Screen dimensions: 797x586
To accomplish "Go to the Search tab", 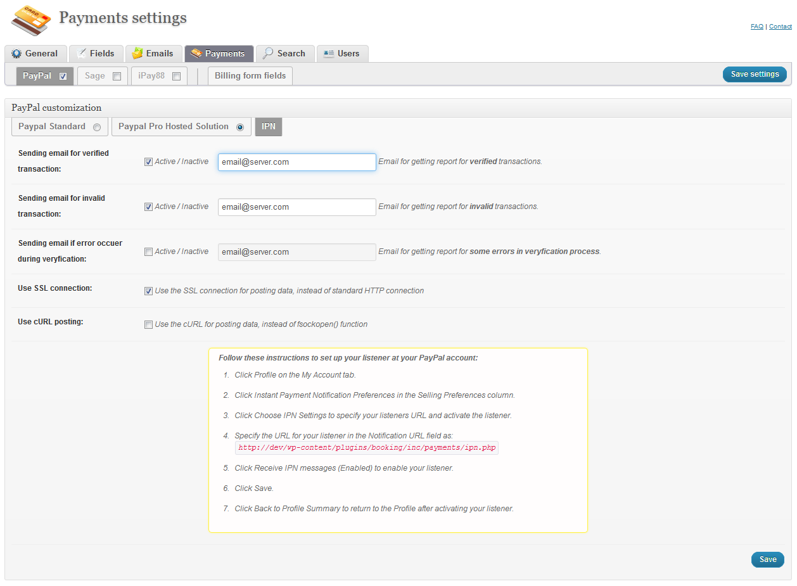I will [x=284, y=54].
